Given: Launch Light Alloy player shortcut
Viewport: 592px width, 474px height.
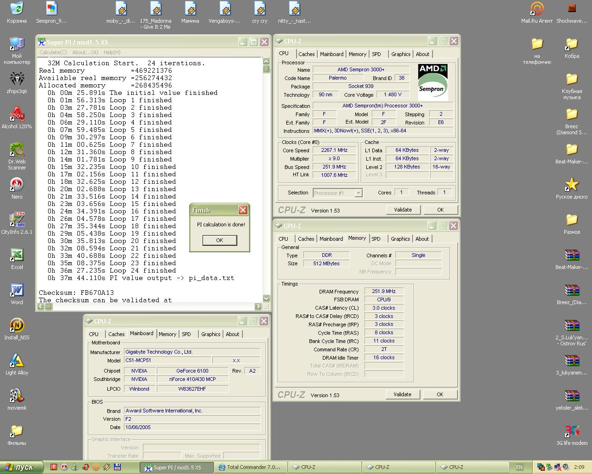Looking at the screenshot, I should pyautogui.click(x=17, y=364).
